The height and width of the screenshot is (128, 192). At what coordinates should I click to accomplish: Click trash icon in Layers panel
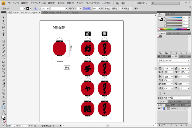click(186, 125)
